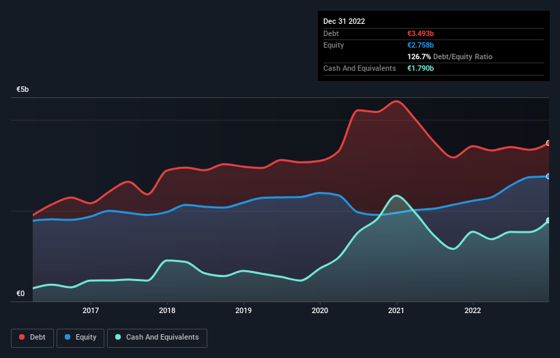Toggle the Equity series legend button
The image size is (560, 358).
[x=80, y=338]
